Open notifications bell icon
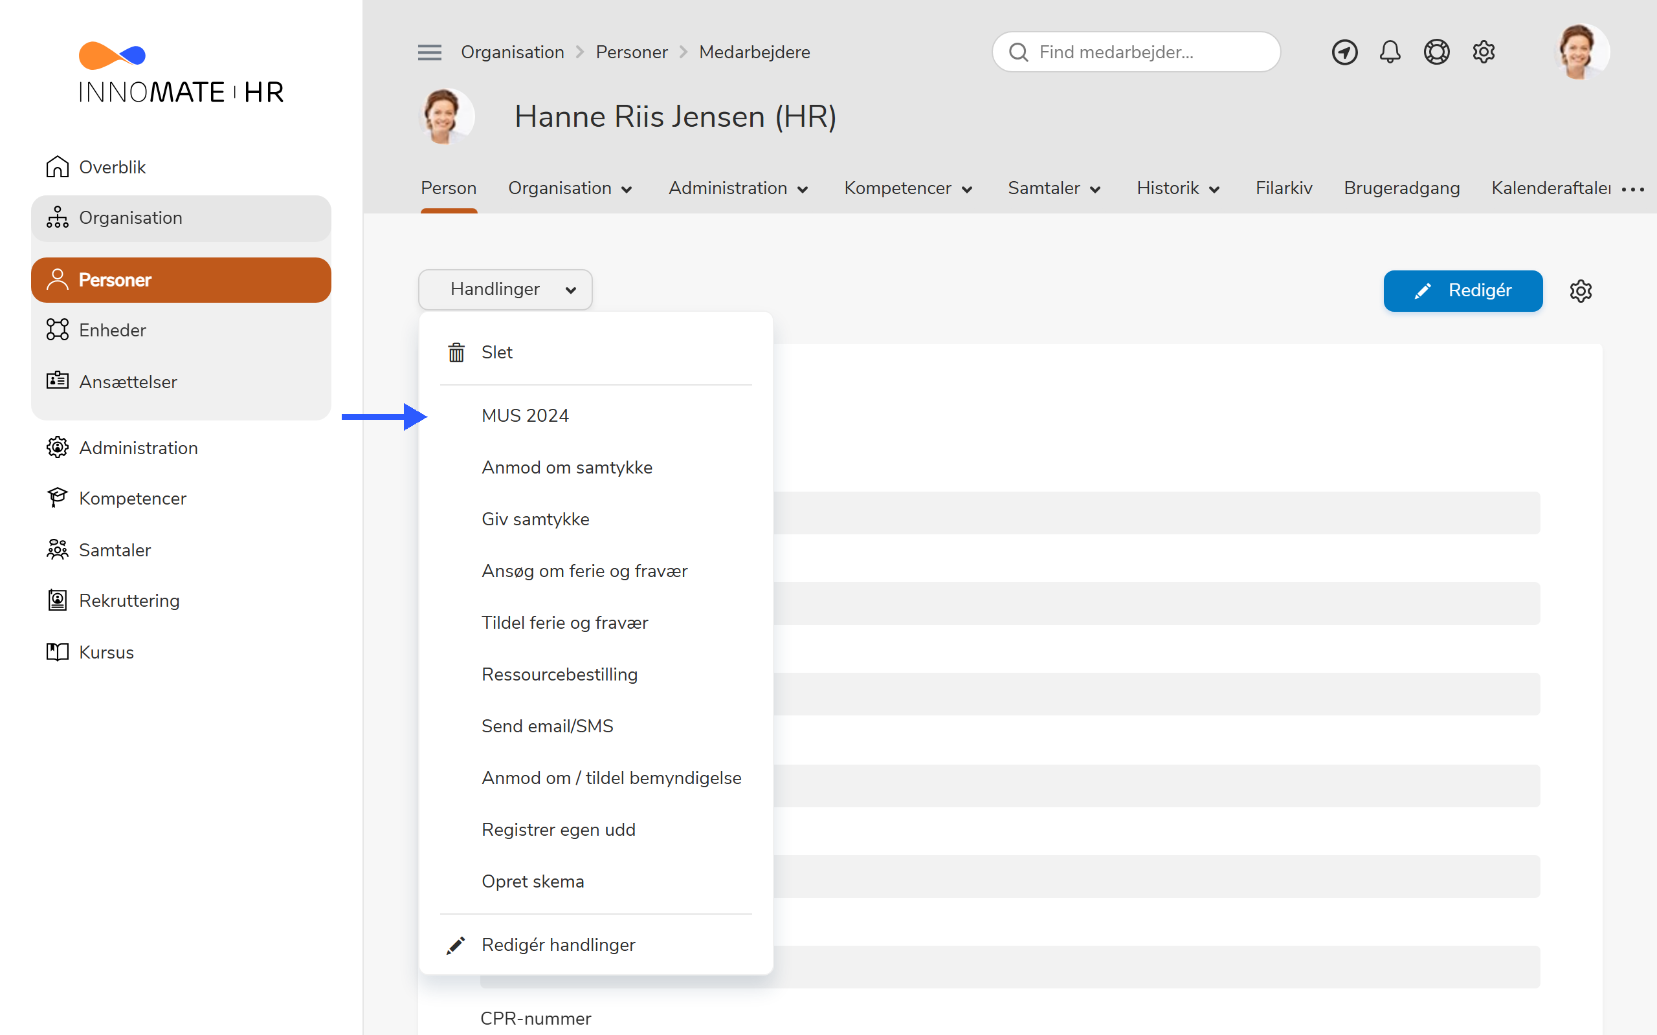 pos(1390,52)
